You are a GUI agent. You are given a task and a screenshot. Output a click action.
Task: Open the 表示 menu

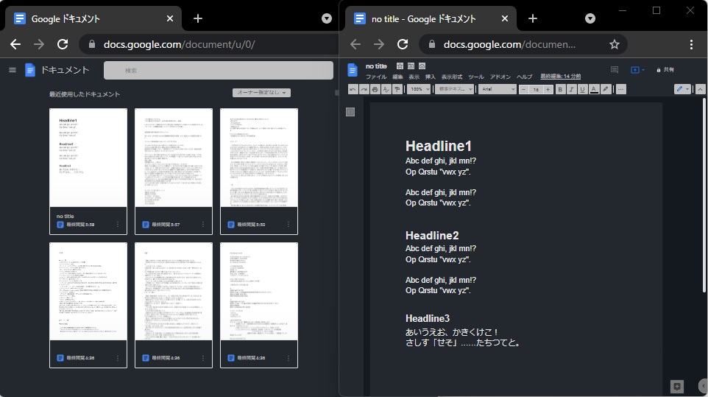(x=414, y=77)
